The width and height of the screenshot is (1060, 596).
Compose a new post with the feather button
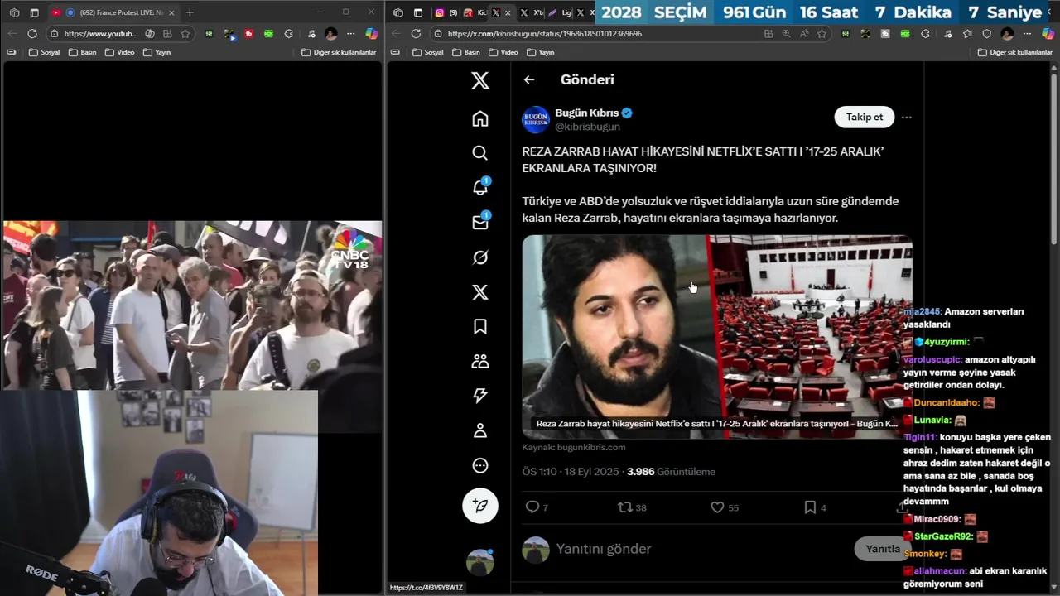coord(480,505)
